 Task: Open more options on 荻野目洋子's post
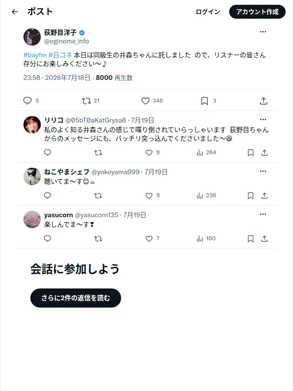point(263,32)
